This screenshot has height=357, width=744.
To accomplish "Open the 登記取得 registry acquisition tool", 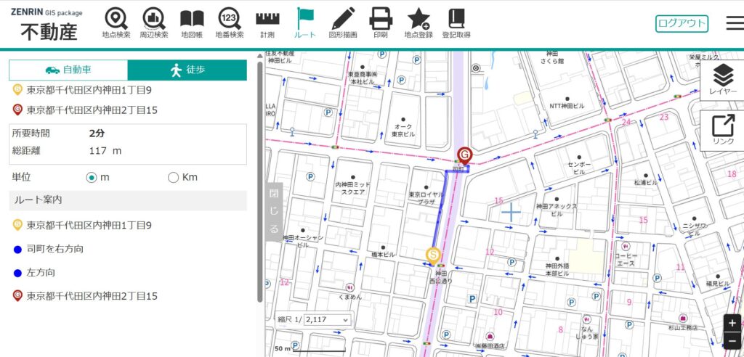I will pos(456,23).
